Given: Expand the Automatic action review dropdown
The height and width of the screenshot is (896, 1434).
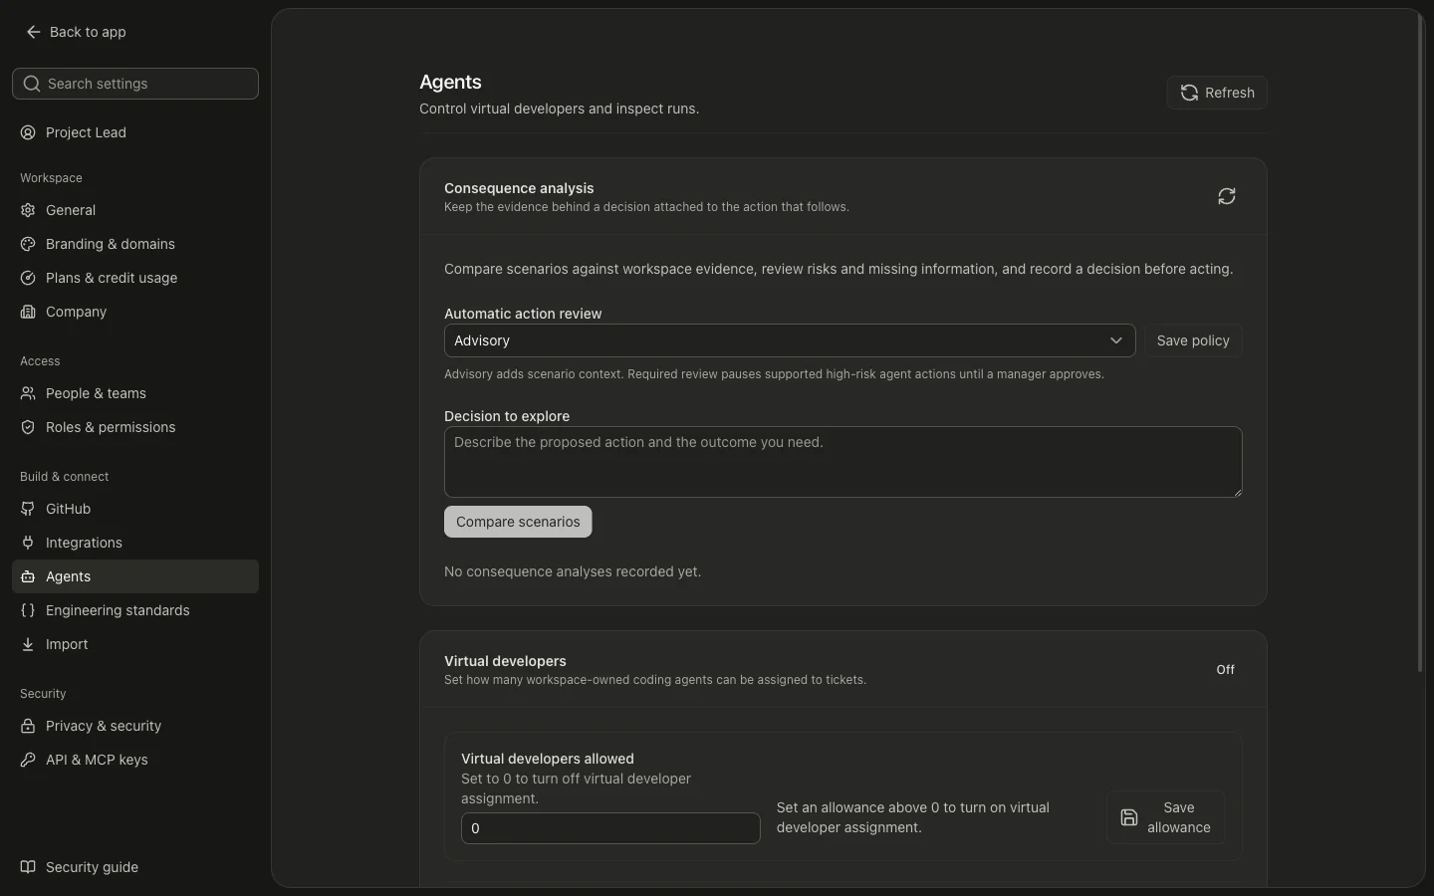Looking at the screenshot, I should pos(790,340).
